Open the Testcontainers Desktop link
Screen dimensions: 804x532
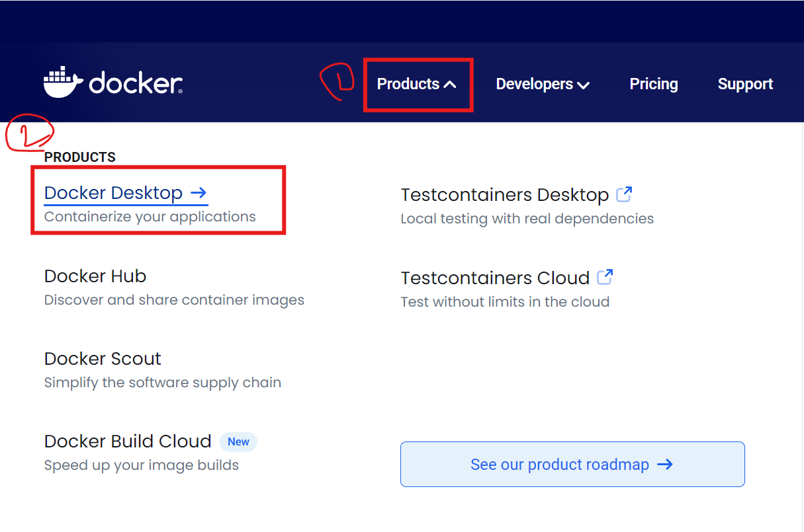coord(505,195)
